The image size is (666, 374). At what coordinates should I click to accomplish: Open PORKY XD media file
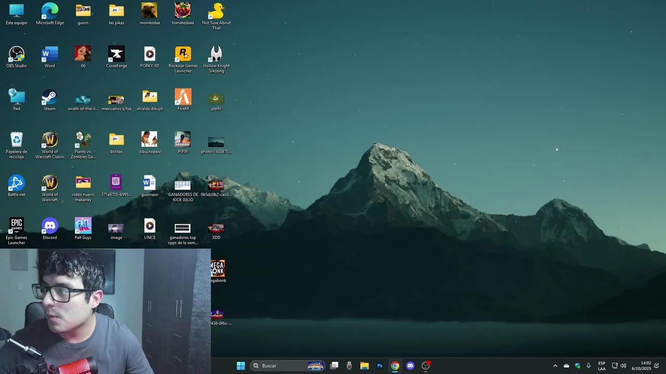pyautogui.click(x=150, y=57)
